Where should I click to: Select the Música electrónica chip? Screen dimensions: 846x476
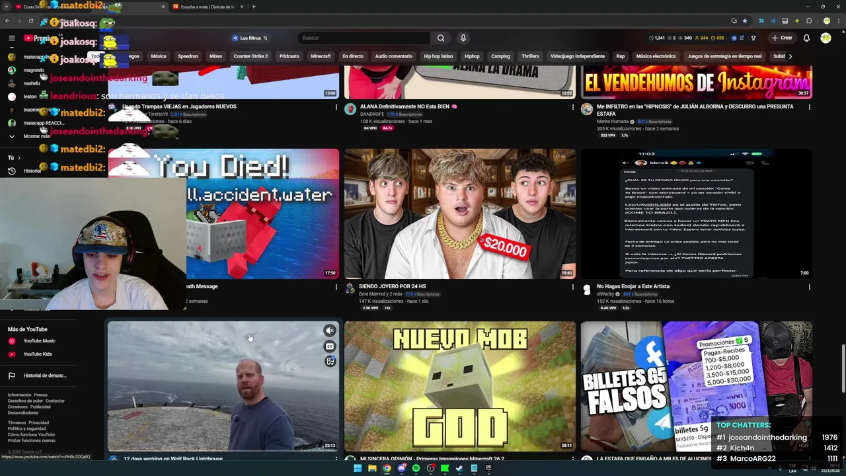[x=656, y=56]
